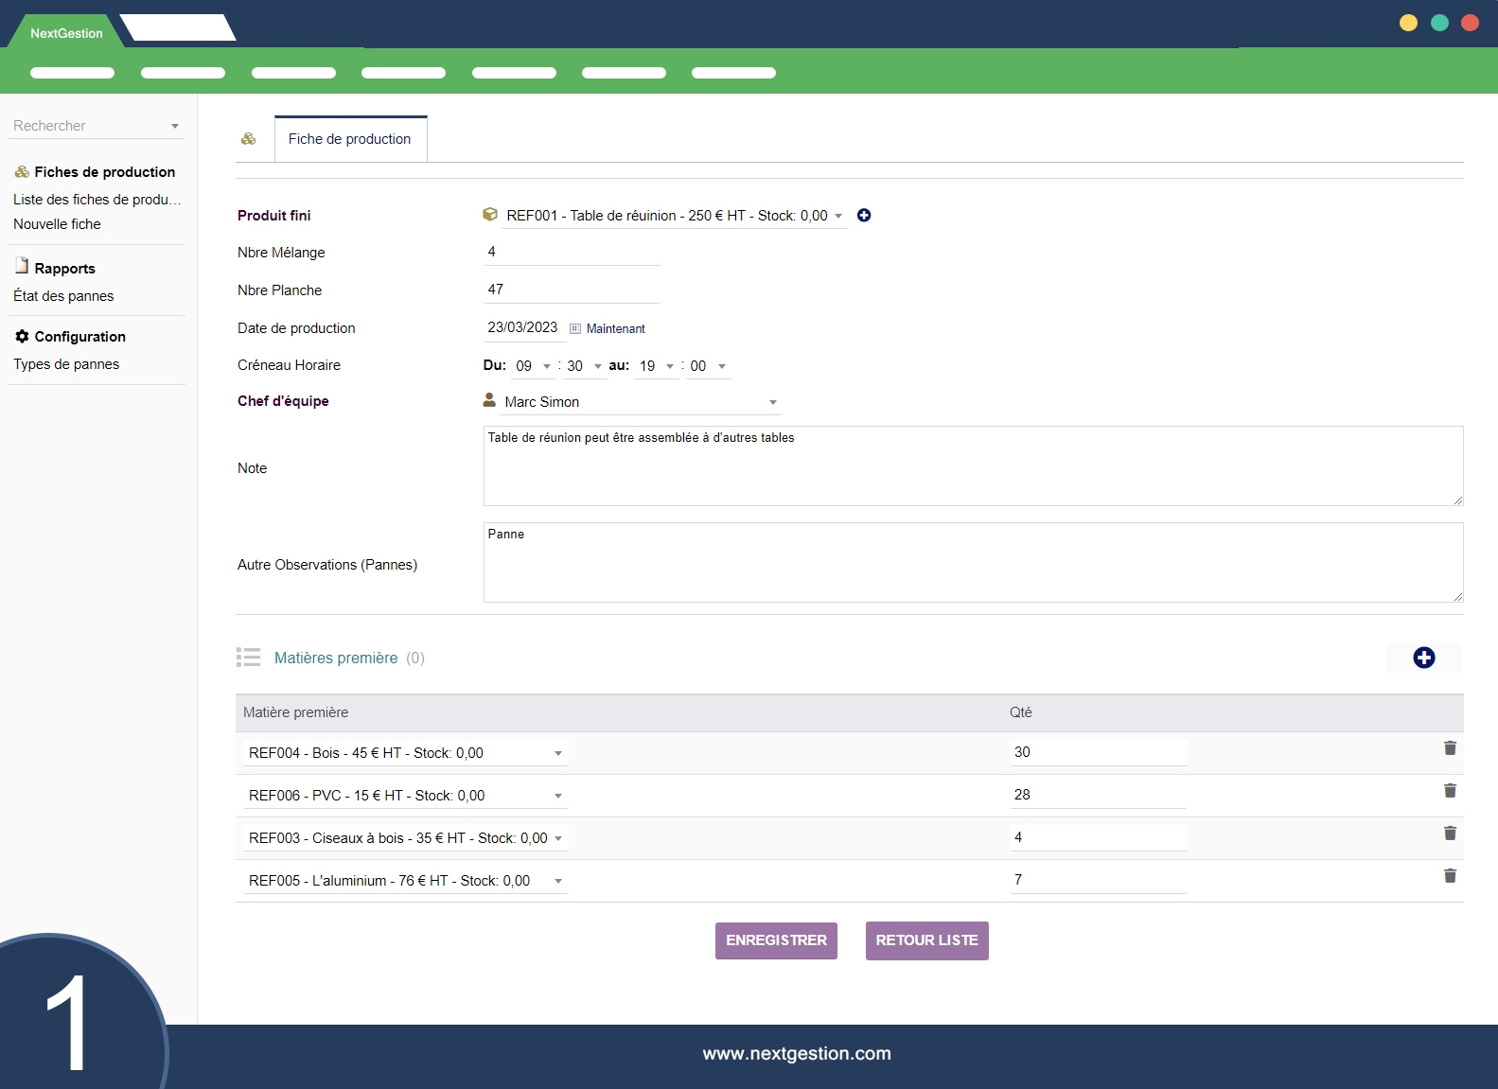Open Liste des fiches de production
1498x1089 pixels.
point(97,200)
